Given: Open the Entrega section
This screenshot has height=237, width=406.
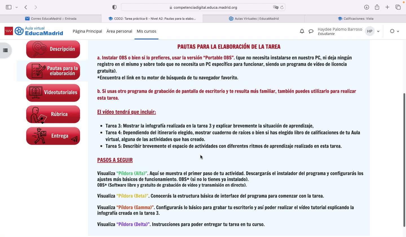Looking at the screenshot, I should pyautogui.click(x=53, y=136).
